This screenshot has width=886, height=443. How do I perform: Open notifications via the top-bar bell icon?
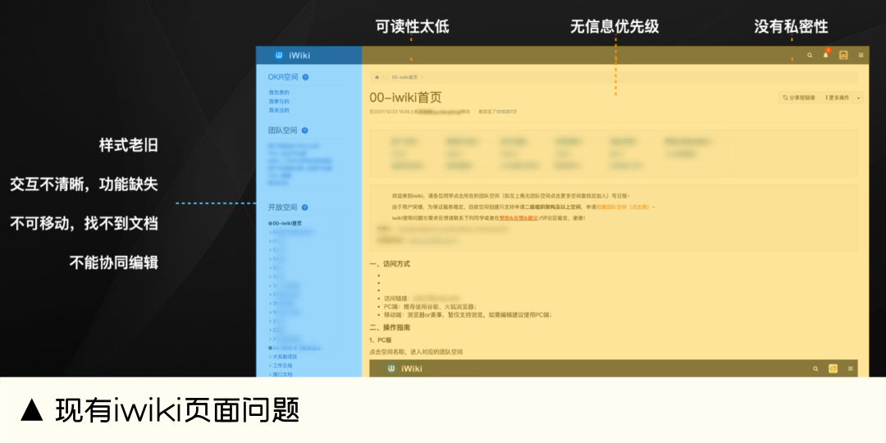[x=826, y=54]
